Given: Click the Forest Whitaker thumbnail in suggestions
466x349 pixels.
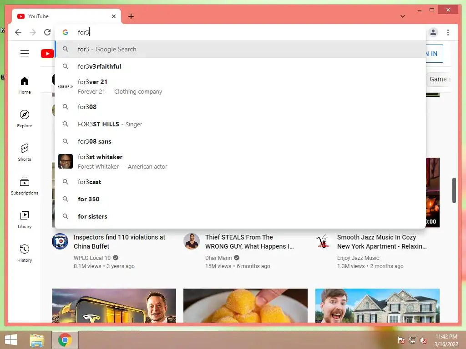Looking at the screenshot, I should point(66,161).
